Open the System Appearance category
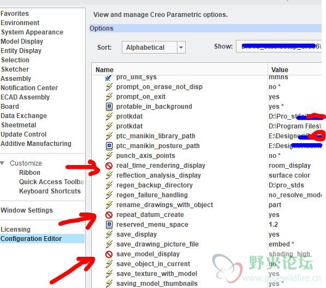The height and width of the screenshot is (288, 326). pos(32,32)
